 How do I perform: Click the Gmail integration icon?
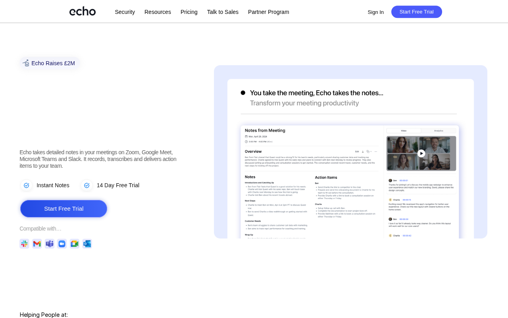click(x=37, y=244)
